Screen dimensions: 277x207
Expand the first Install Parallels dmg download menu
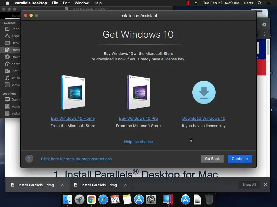click(63, 185)
